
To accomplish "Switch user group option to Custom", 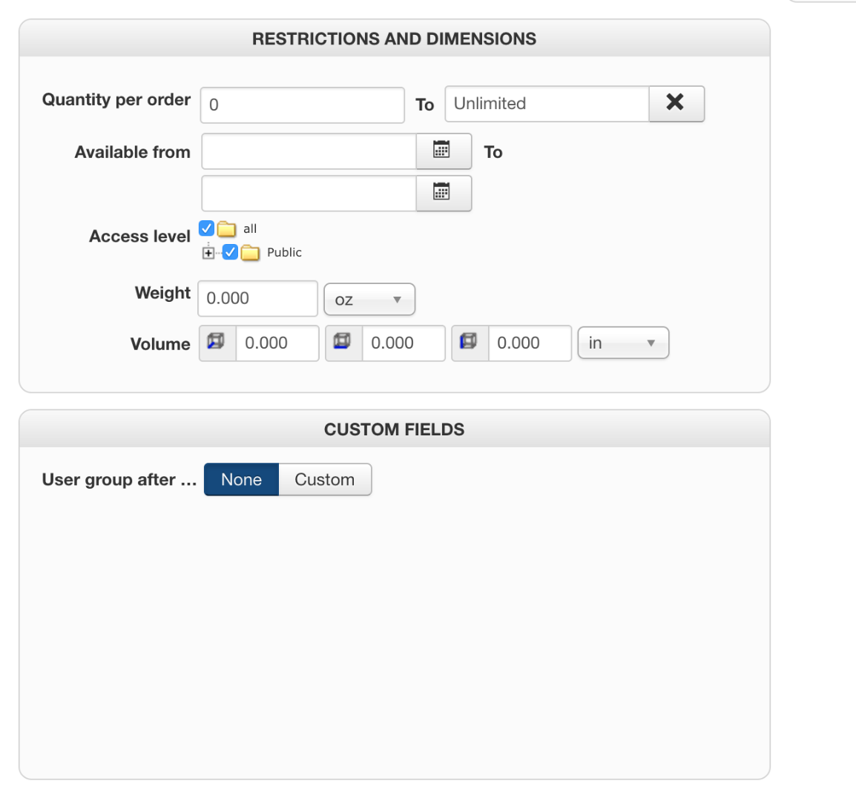I will click(324, 480).
